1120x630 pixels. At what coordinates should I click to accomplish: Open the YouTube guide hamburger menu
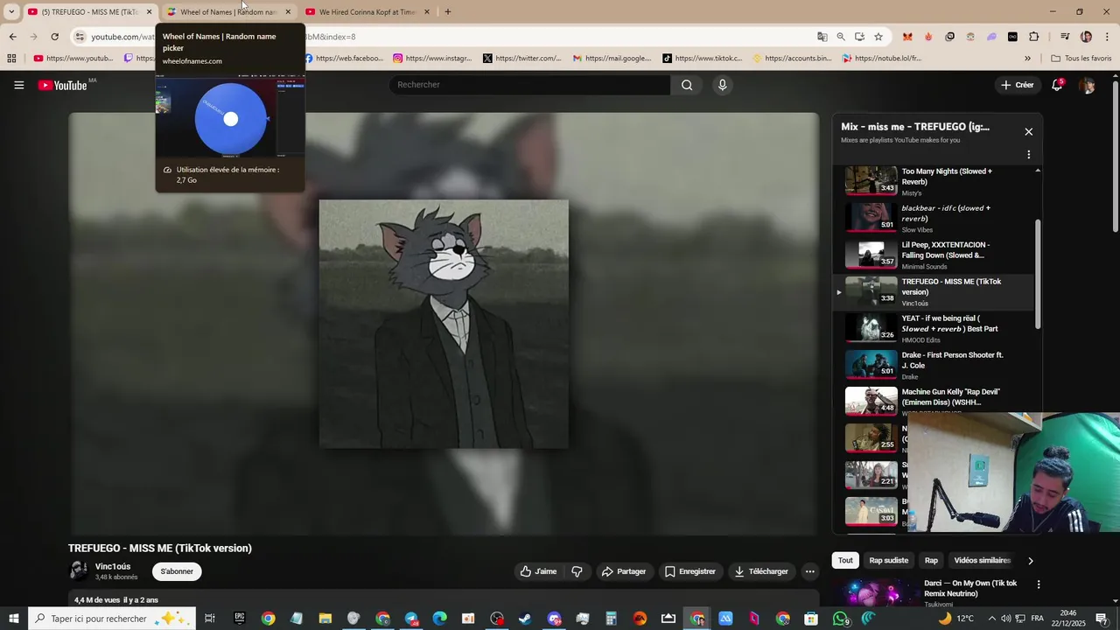18,85
